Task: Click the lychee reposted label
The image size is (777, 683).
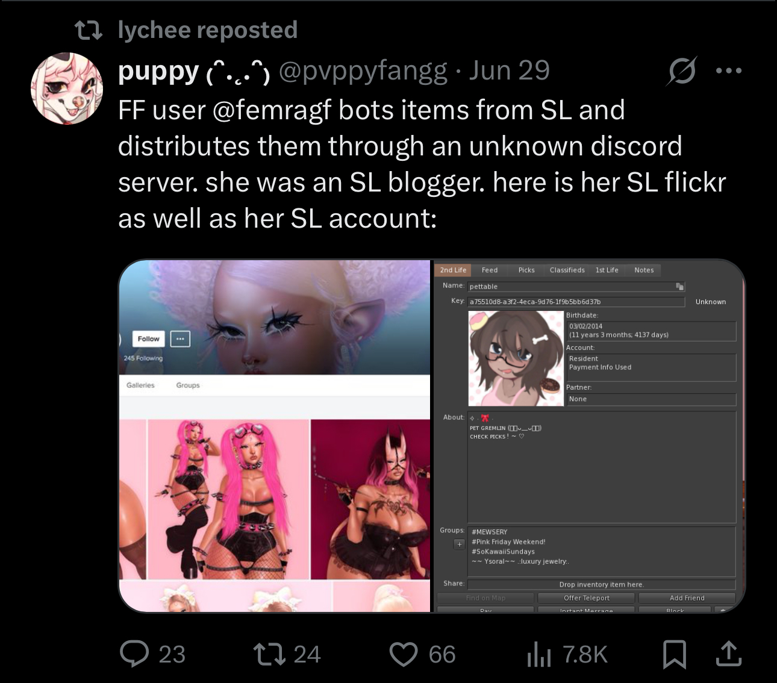Action: [x=208, y=30]
